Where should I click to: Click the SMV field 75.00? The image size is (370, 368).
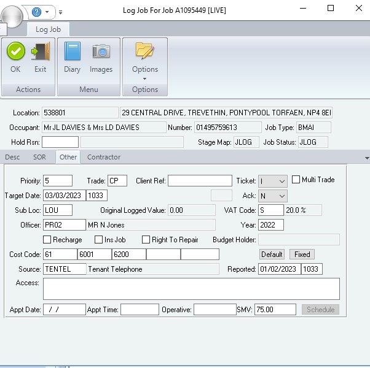click(x=275, y=309)
